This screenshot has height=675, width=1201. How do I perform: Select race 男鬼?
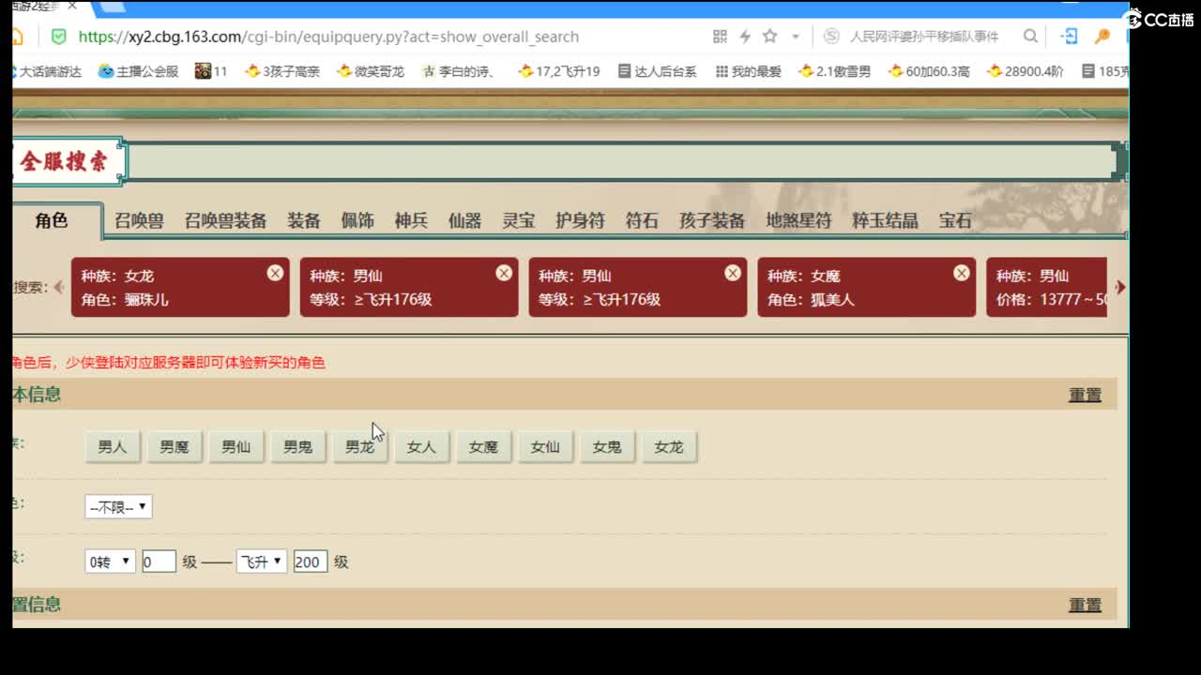tap(298, 447)
